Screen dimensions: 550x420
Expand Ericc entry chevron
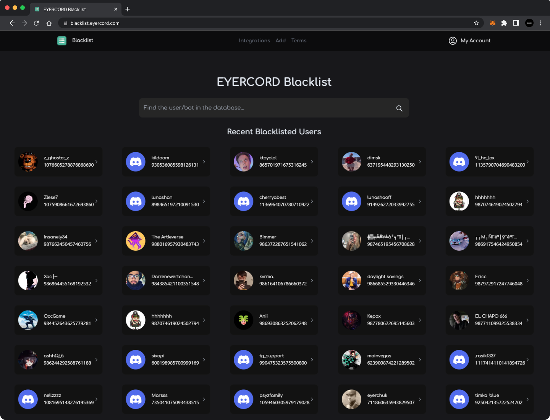pyautogui.click(x=527, y=280)
